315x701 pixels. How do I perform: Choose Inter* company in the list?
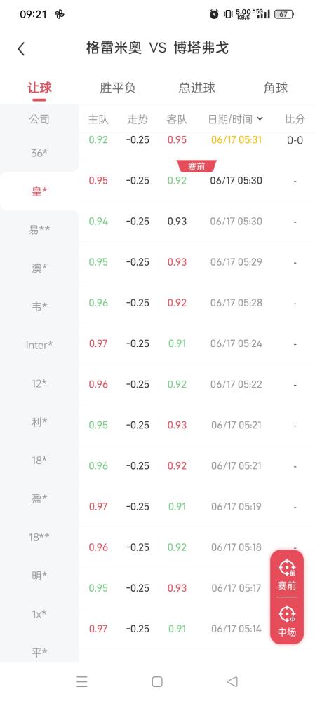pos(39,345)
